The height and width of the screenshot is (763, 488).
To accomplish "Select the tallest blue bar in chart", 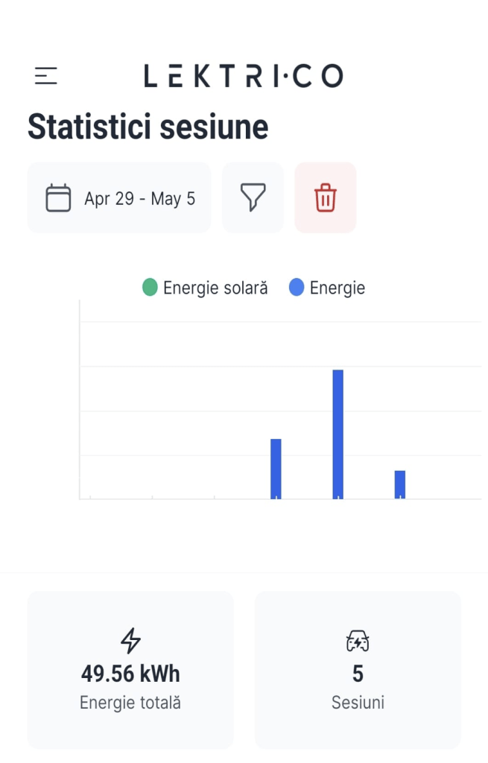I will click(x=338, y=434).
